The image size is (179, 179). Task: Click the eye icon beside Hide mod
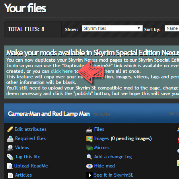pyautogui.click(x=89, y=166)
